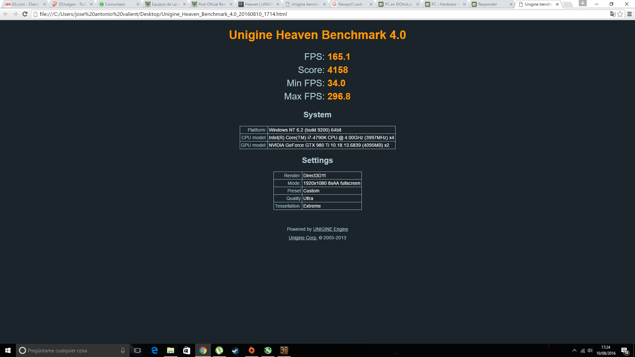The height and width of the screenshot is (357, 635).
Task: Open the Unigine Corp. link
Action: [303, 238]
